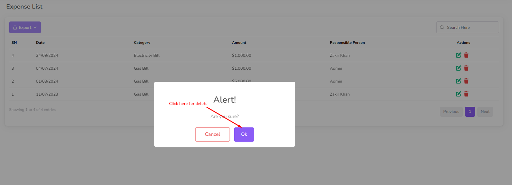Delete the 04/07/2024 Gas Bill expense
The image size is (512, 185).
tap(466, 68)
